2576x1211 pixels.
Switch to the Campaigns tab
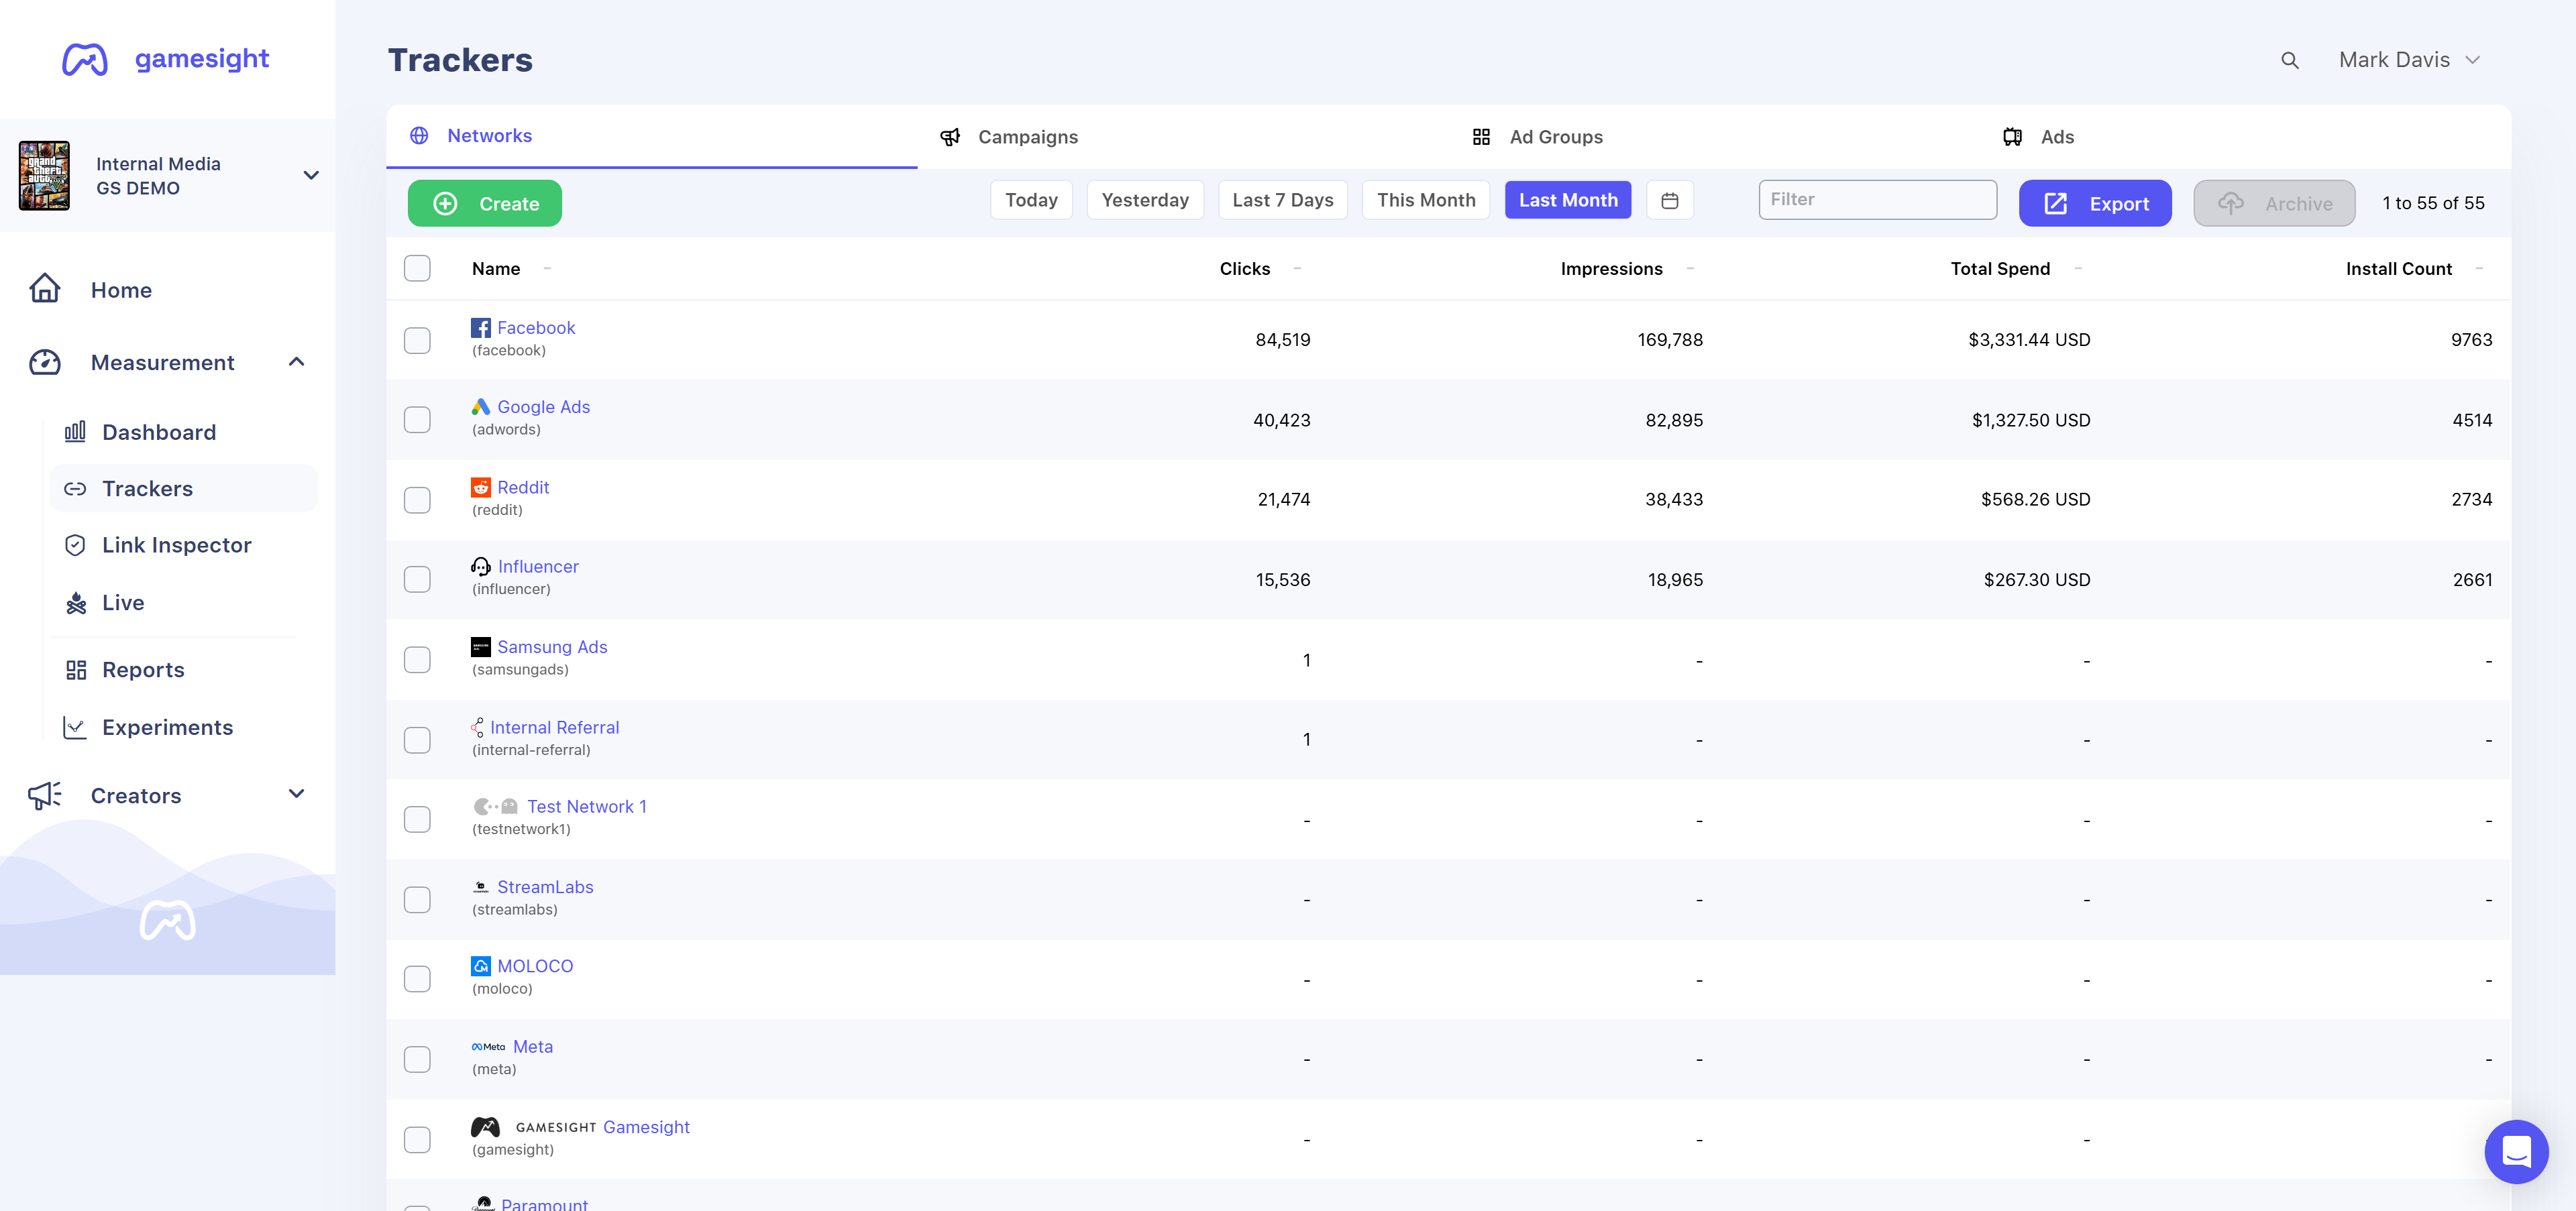pos(1027,138)
